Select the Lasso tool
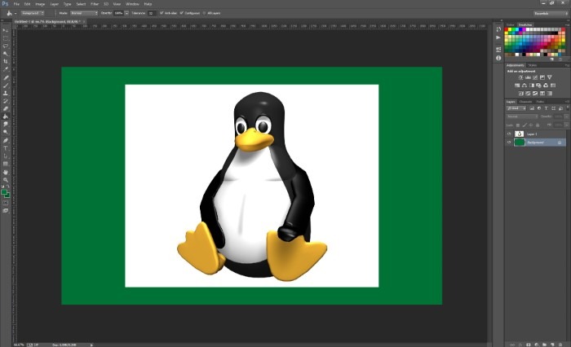The image size is (571, 347). tap(6, 46)
